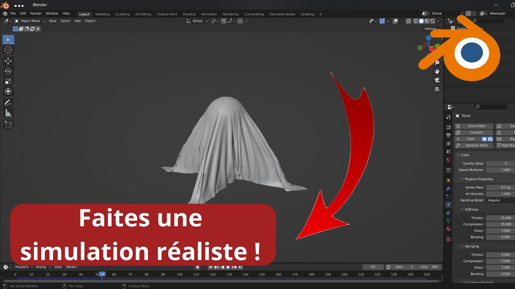
Task: Open the viewport Add menu
Action: click(77, 21)
